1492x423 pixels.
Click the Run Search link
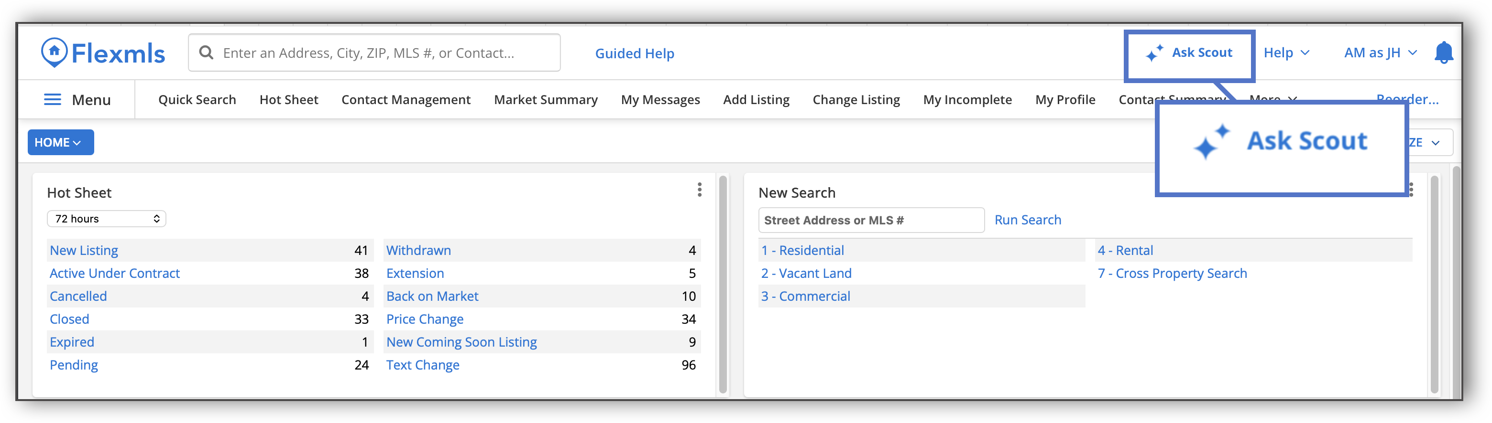point(1028,220)
